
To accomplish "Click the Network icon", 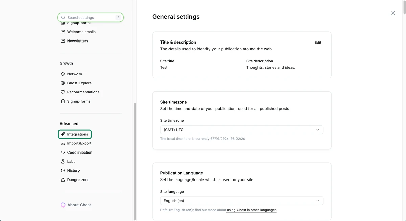I will pyautogui.click(x=63, y=74).
